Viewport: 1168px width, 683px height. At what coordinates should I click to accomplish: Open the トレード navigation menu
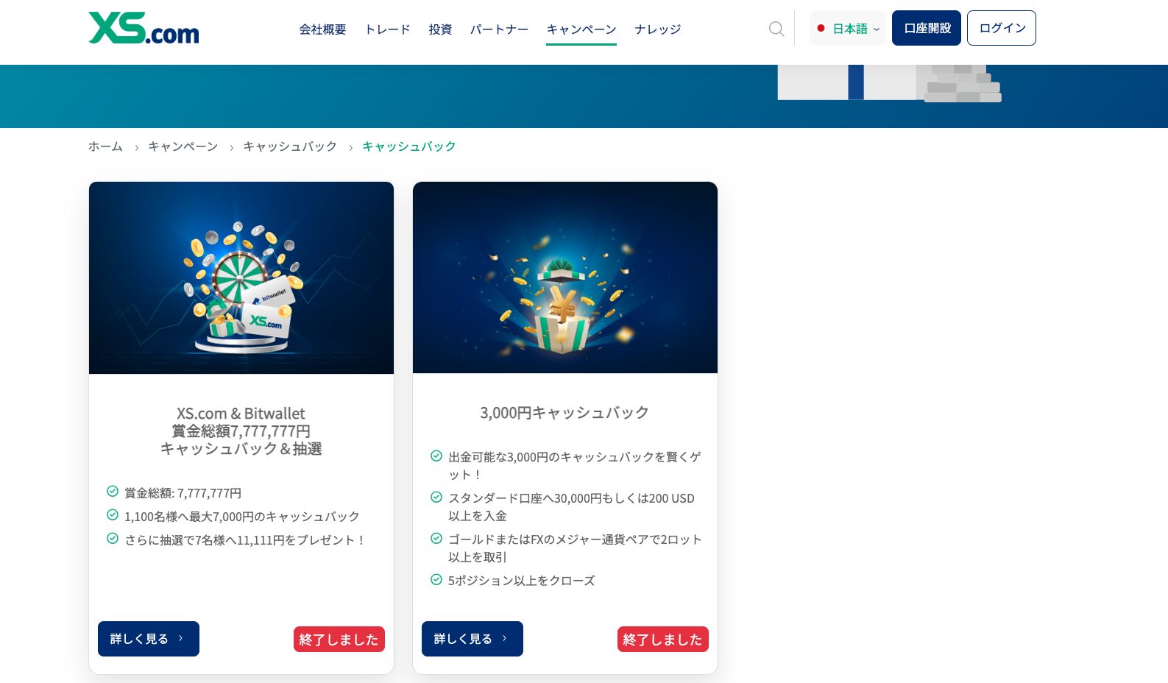[387, 29]
